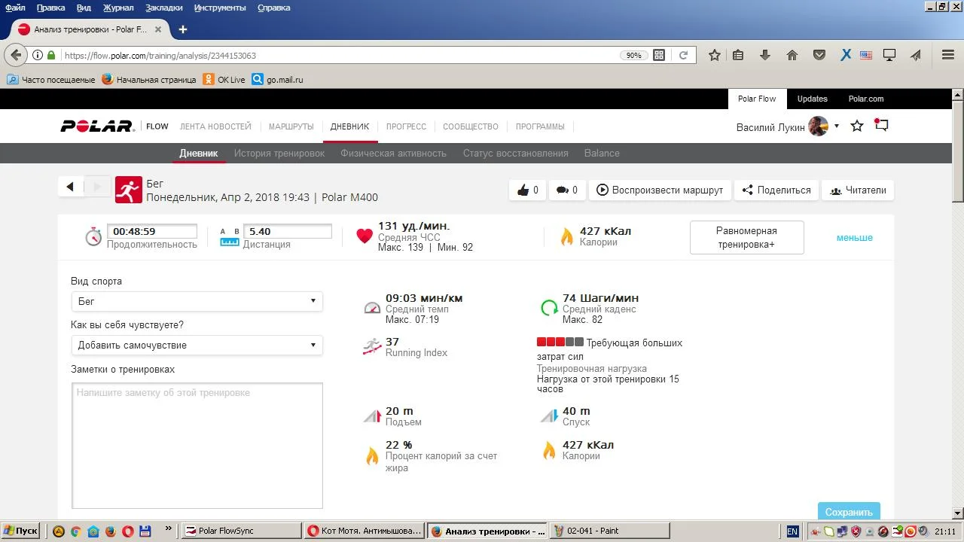Open the Firefox hamburger menu
Screen dimensions: 964x542
click(948, 55)
